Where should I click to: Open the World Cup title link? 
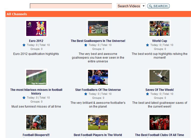pos(159,41)
